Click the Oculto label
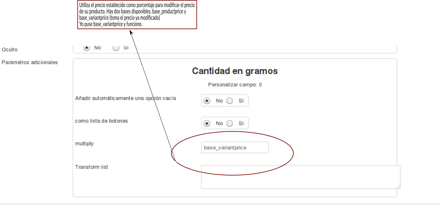 click(10, 50)
